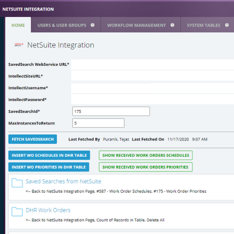Click the 11/17/2020 last fetched date
234x234 pixels.
pyautogui.click(x=178, y=139)
